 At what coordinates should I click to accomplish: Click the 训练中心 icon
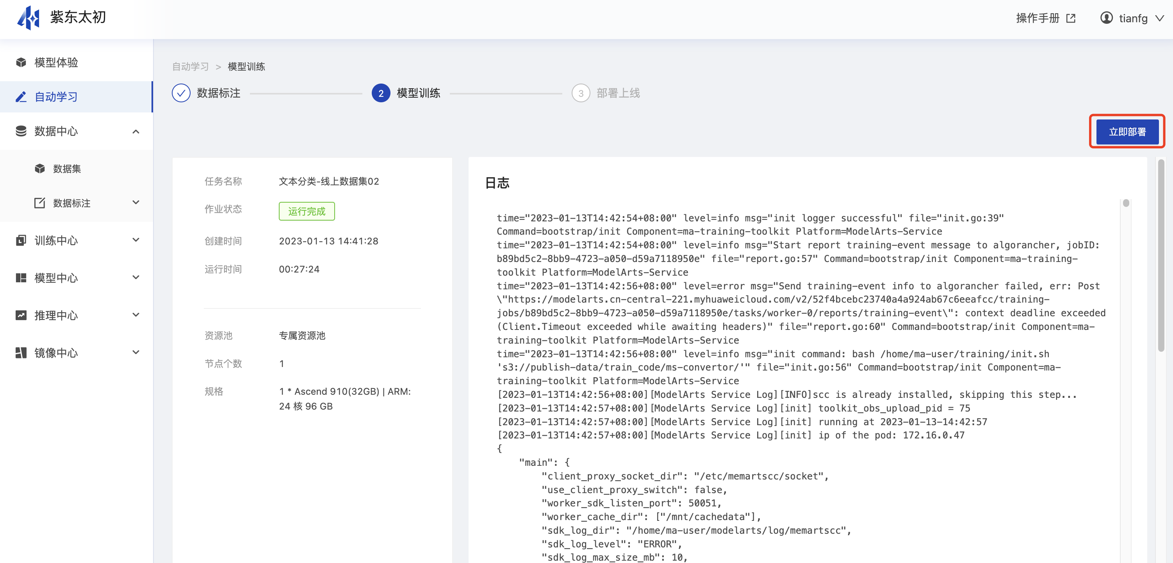tap(21, 241)
